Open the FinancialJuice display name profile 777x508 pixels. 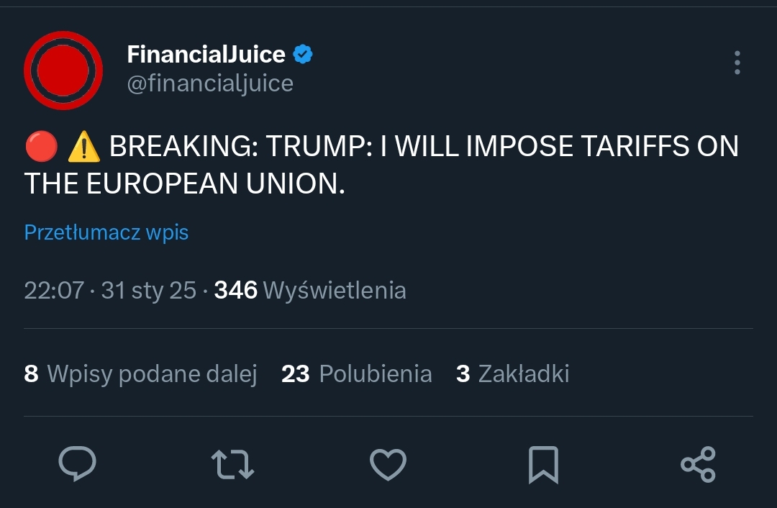pos(206,54)
